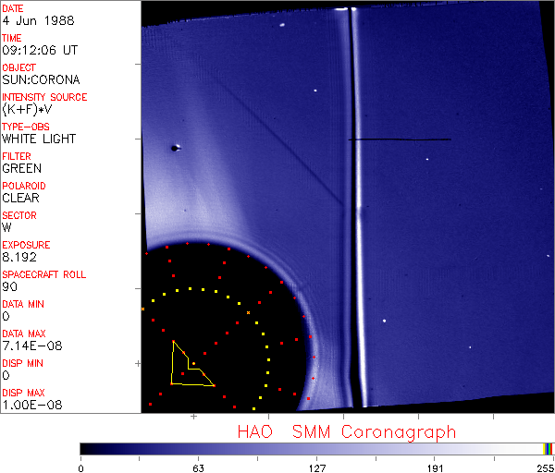
Task: Click the time value '09:12:06 UT'
Action: 38,52
